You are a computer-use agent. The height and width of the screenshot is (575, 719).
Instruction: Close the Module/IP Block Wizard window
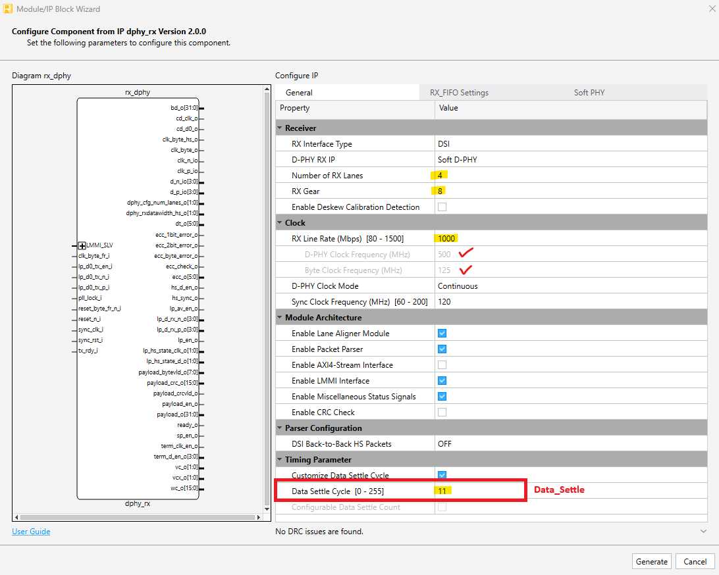point(709,9)
